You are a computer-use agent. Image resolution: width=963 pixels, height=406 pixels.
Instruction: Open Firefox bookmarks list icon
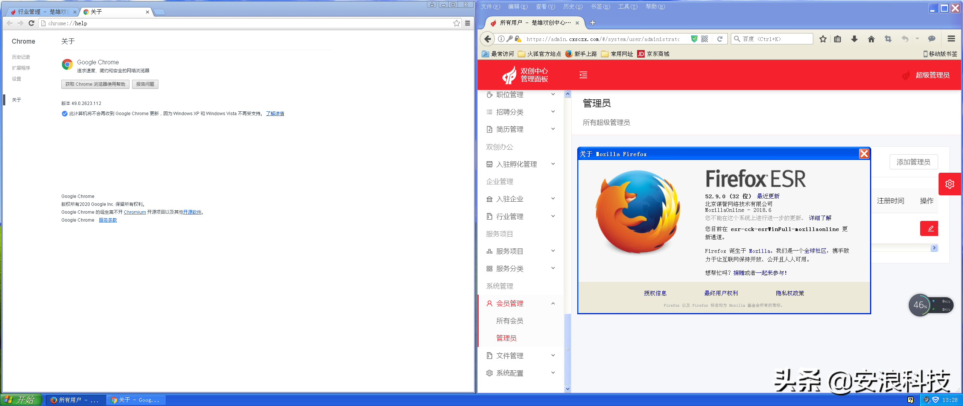tap(837, 39)
